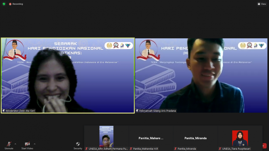Click the green encryption shield icon
The image size is (269, 151).
(4, 4)
